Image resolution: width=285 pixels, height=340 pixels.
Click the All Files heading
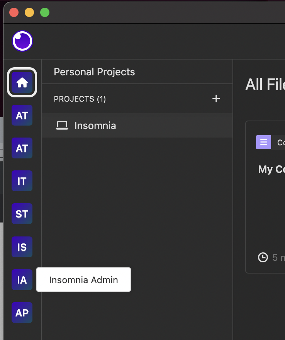[265, 85]
